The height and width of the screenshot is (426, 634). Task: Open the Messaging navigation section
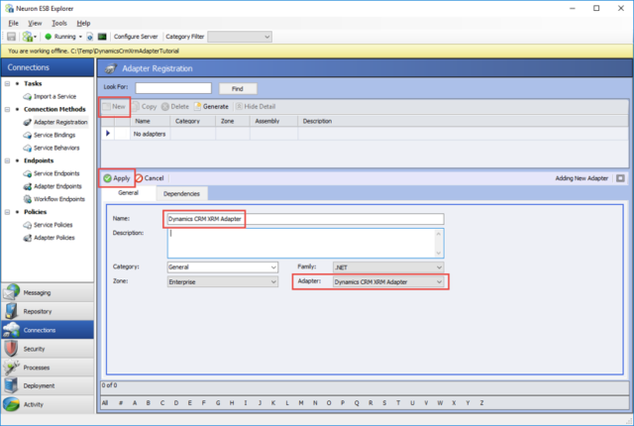[48, 292]
